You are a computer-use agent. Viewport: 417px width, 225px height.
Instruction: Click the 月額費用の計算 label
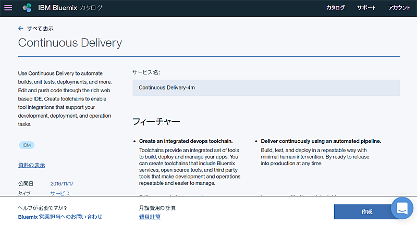point(157,208)
